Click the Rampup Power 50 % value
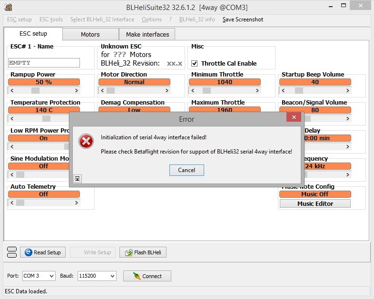Viewport: 374px width, 299px height. tap(44, 82)
